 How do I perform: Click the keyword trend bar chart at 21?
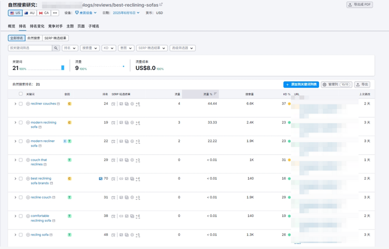tap(63, 68)
